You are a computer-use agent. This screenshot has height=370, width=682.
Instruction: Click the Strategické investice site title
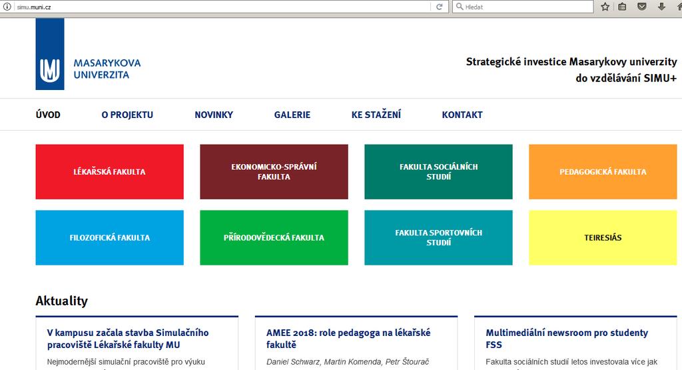tap(571, 69)
